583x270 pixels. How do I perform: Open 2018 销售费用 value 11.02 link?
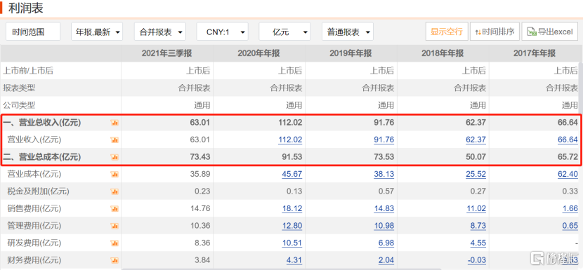coord(476,209)
